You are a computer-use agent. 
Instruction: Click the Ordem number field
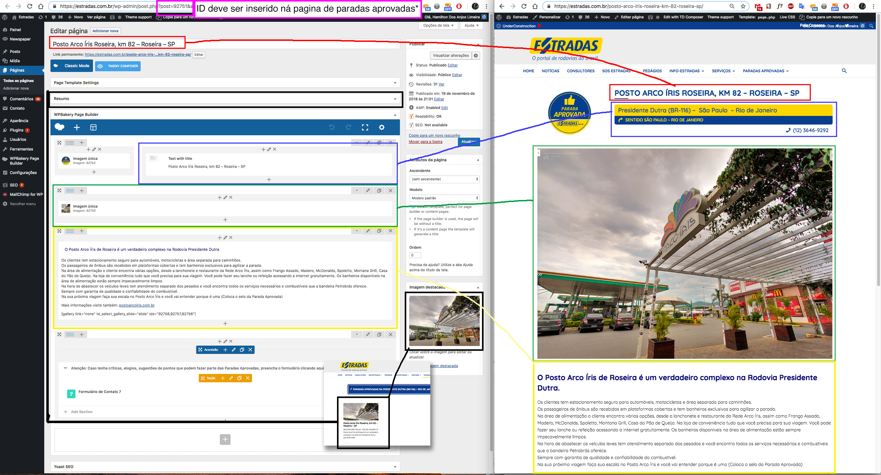point(415,255)
